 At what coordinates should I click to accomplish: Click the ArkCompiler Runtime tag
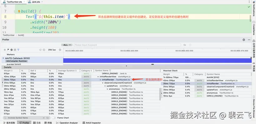point(17,61)
